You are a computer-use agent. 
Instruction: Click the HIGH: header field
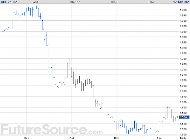(x=115, y=2)
